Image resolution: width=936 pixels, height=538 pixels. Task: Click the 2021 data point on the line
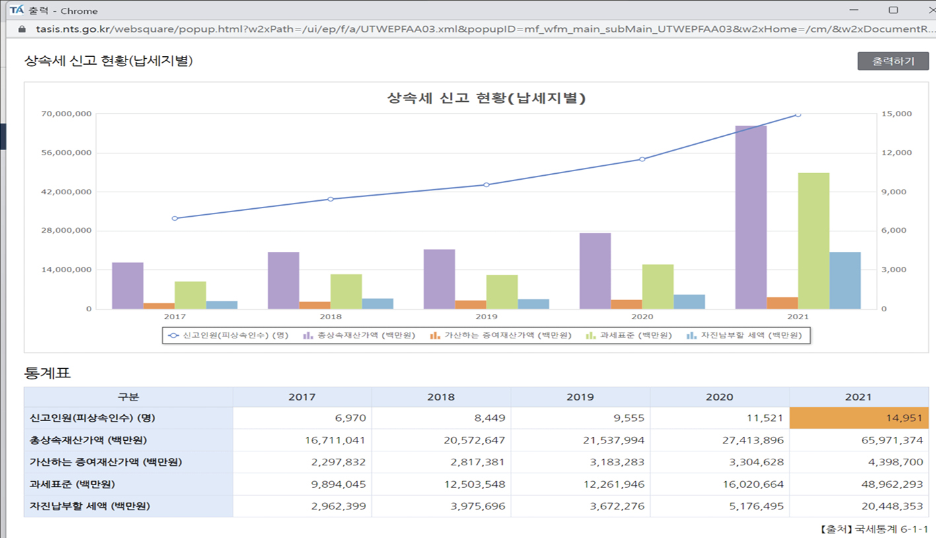[x=798, y=114]
